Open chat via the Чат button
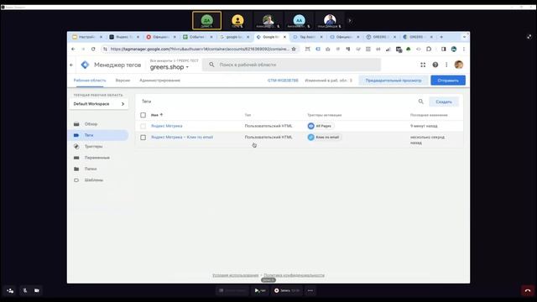The width and height of the screenshot is (537, 302). coord(260,291)
